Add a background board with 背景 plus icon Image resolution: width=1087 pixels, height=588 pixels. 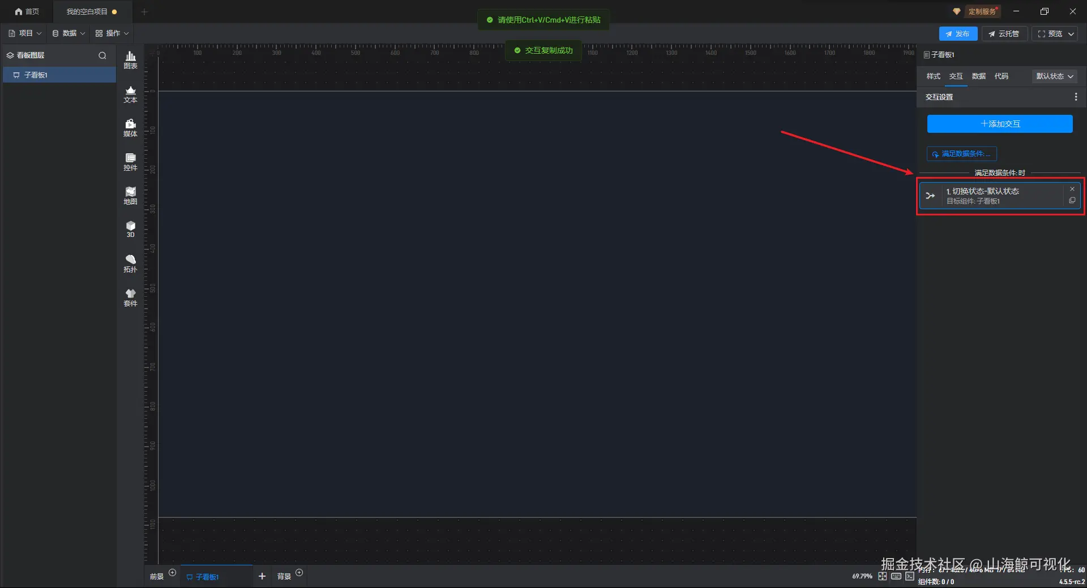click(299, 573)
